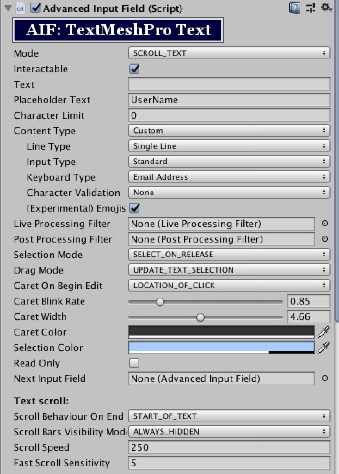Click the Scroll Speed label

point(41,447)
